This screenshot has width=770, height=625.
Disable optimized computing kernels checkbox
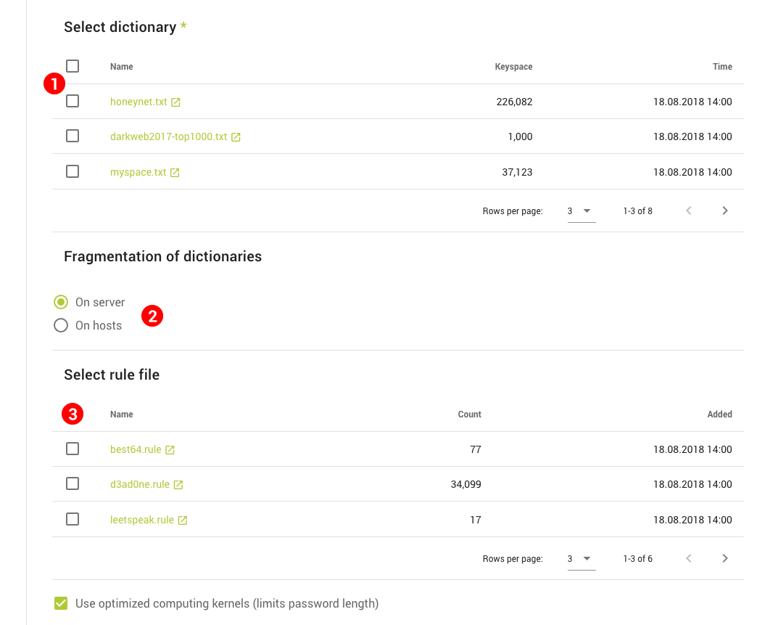[61, 603]
